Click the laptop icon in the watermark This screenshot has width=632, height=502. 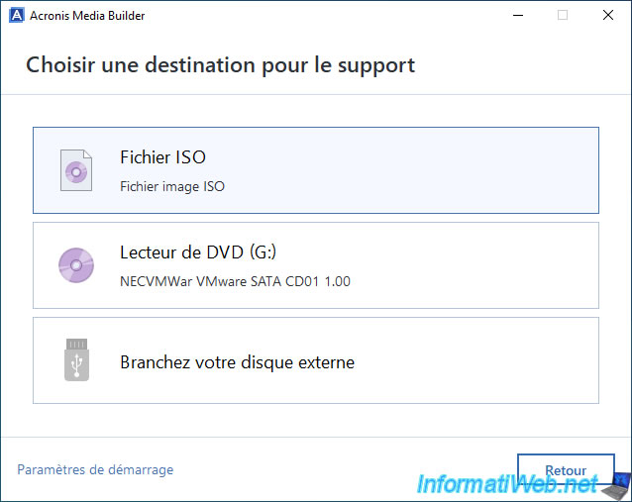616,484
